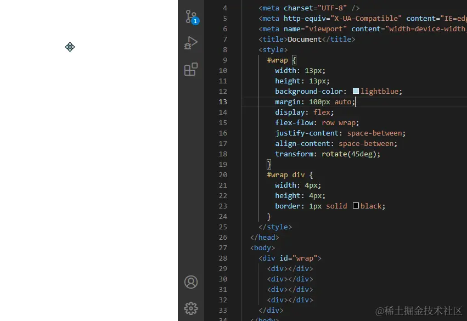This screenshot has height=321, width=467.
Task: Click the viewport meta tag line
Action: (x=363, y=29)
